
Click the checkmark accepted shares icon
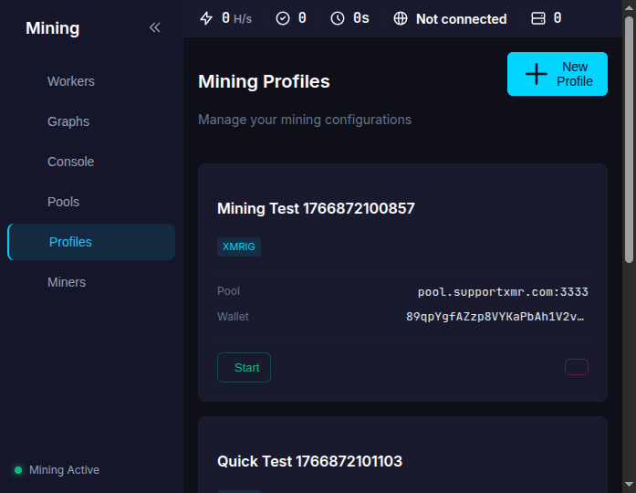click(x=283, y=18)
